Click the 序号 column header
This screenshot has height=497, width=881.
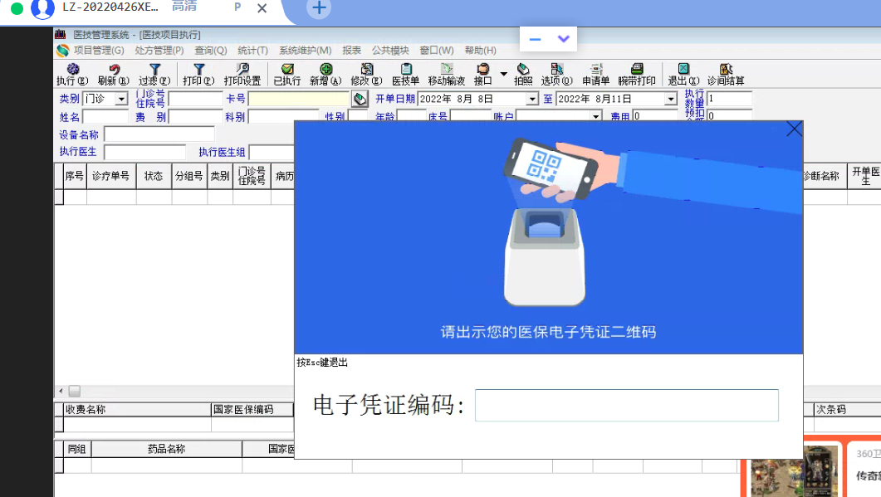(74, 177)
